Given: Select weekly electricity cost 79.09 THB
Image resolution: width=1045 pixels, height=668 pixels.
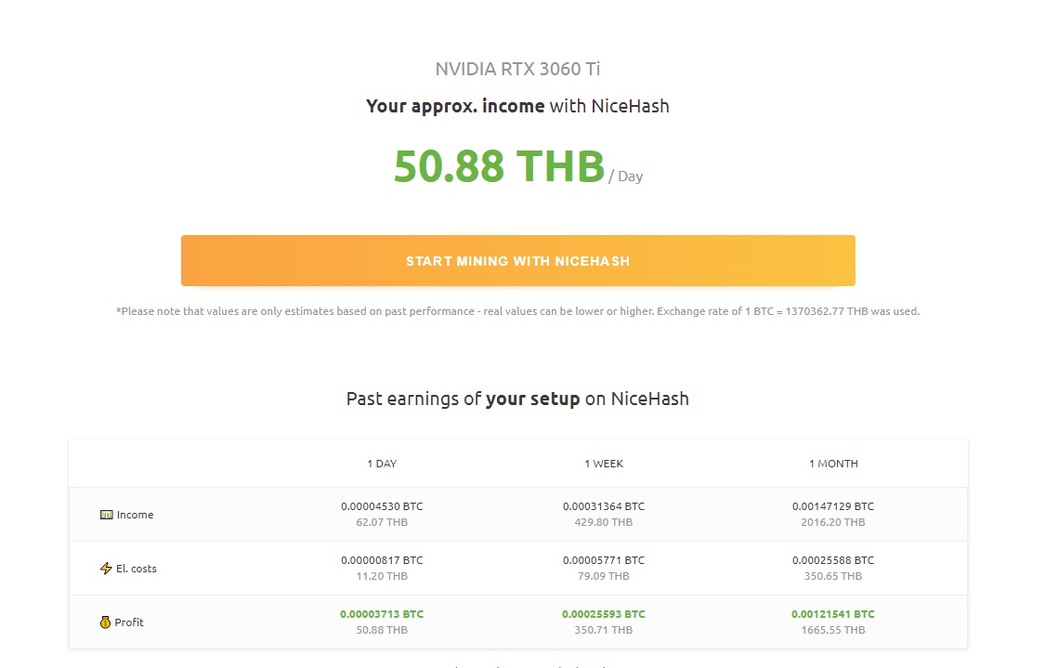Looking at the screenshot, I should (604, 576).
